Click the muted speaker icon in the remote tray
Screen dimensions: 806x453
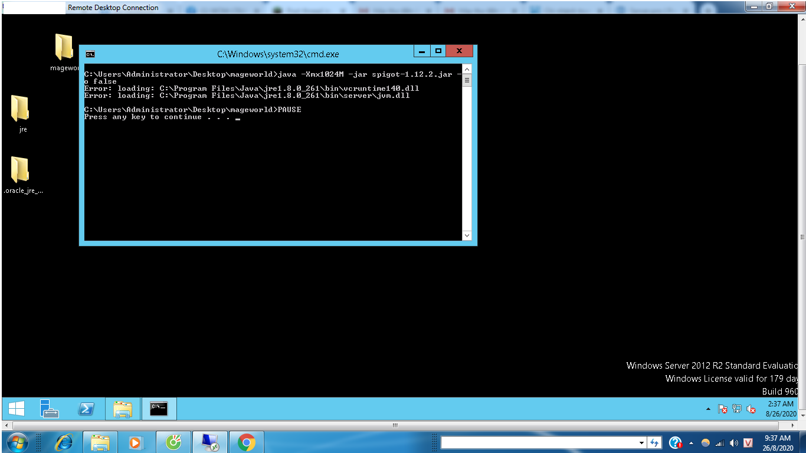[x=751, y=409]
